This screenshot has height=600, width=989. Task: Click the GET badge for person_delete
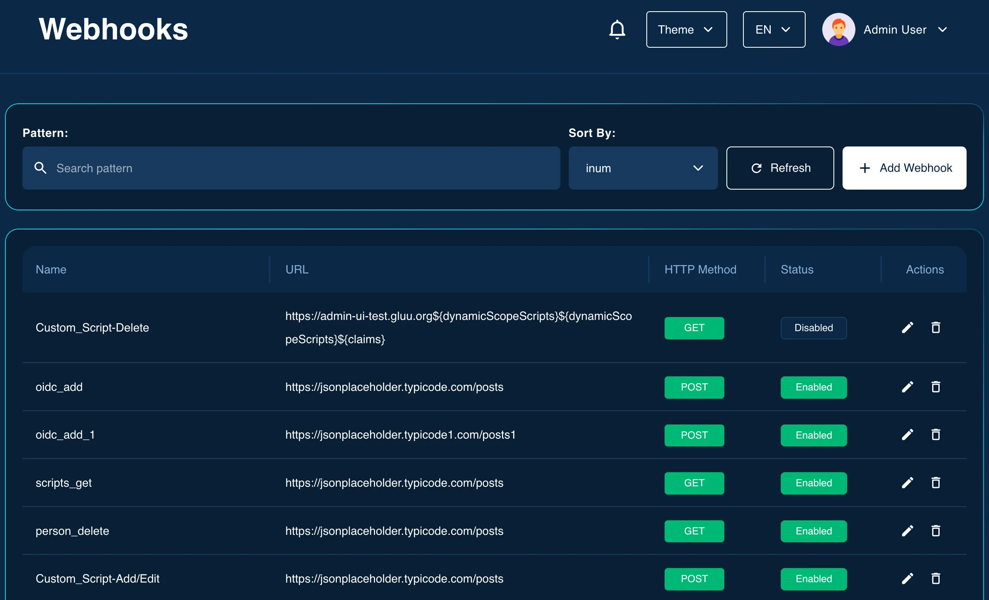tap(694, 531)
